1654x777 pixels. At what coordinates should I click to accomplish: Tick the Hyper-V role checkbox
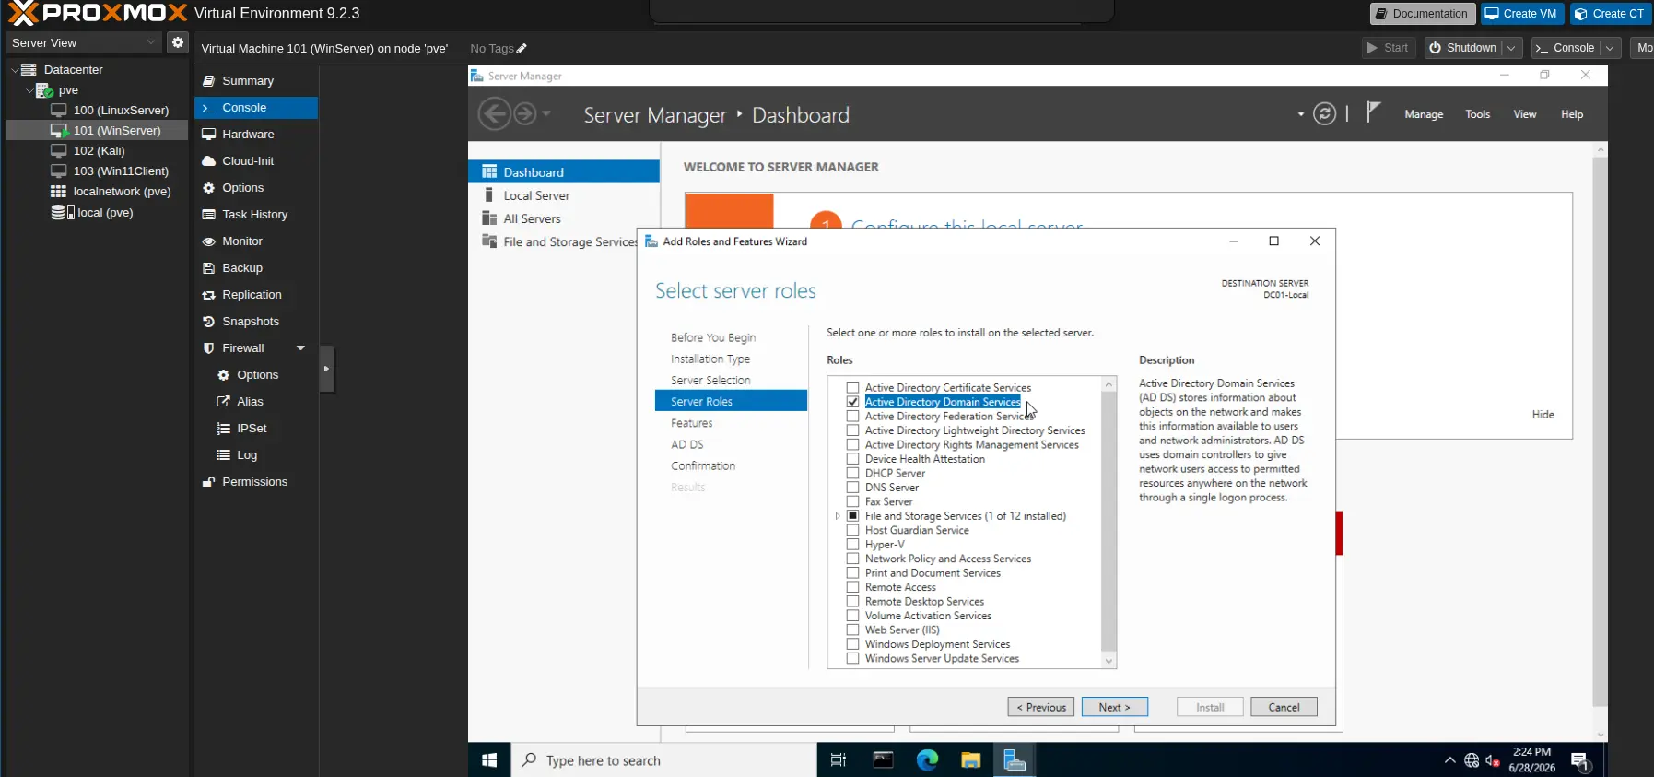(x=853, y=545)
